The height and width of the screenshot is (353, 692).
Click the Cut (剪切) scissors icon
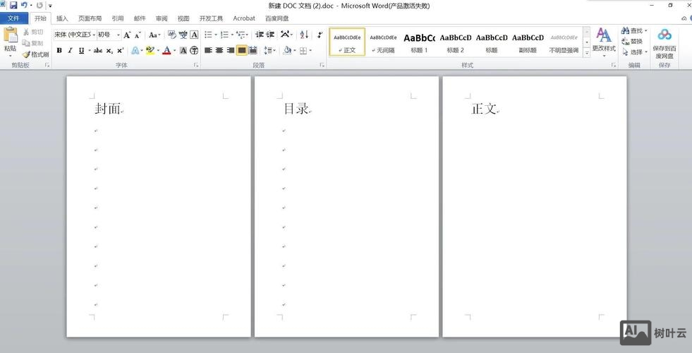click(x=26, y=32)
